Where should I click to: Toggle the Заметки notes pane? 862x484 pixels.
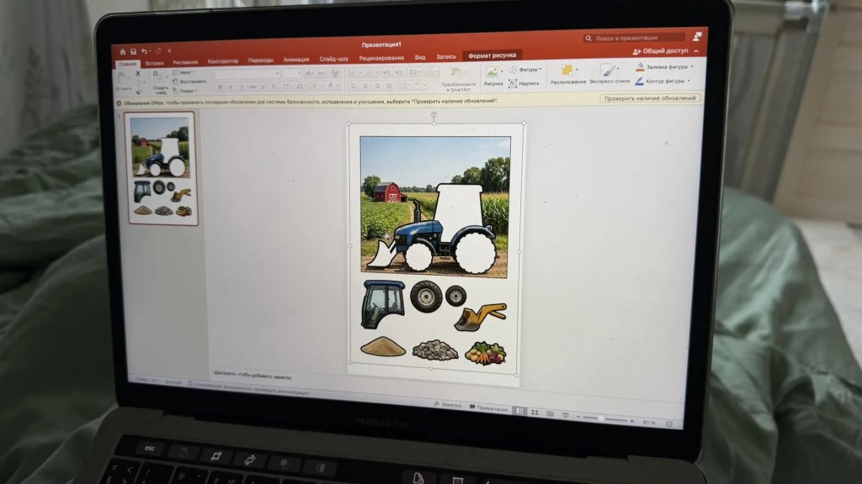[x=447, y=405]
